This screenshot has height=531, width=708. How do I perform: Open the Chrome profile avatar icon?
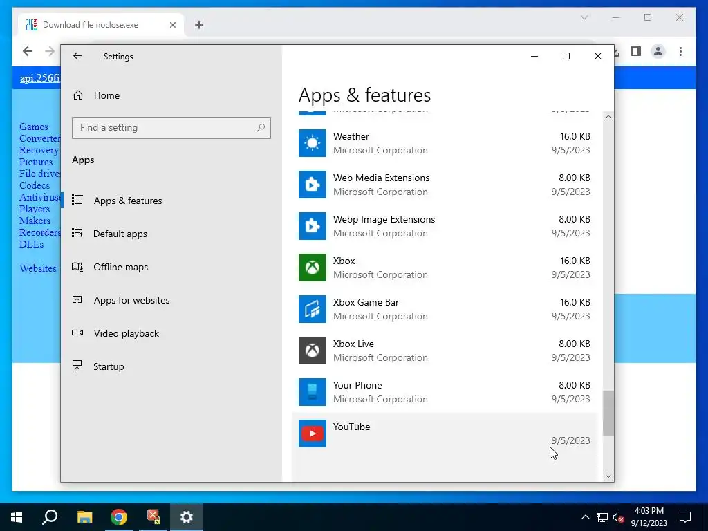tap(658, 51)
